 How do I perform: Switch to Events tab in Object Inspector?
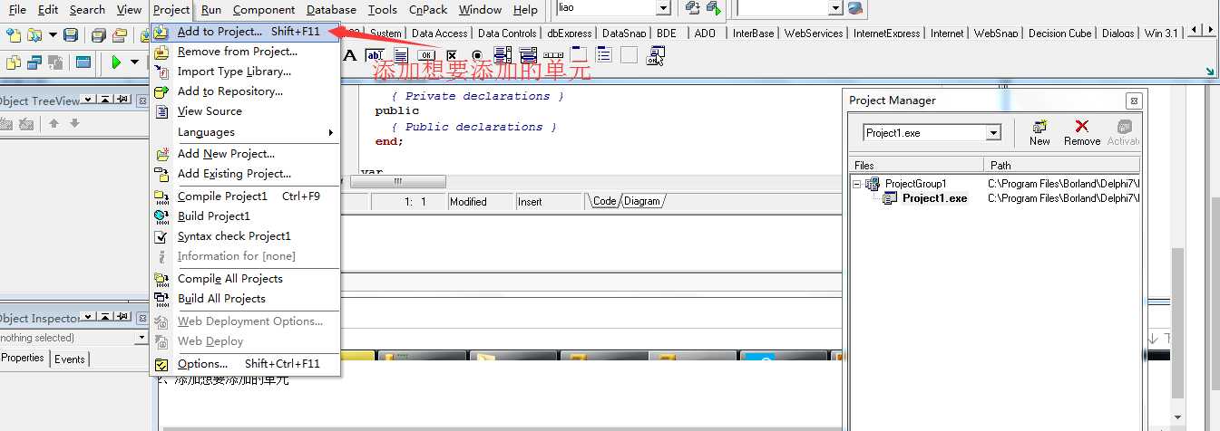(x=70, y=359)
